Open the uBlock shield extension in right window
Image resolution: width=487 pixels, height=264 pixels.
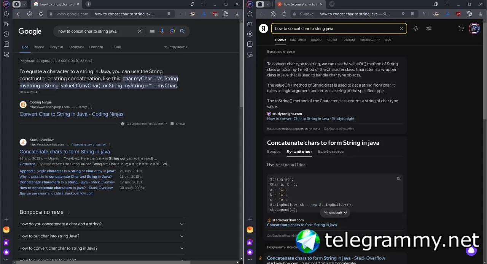click(x=458, y=14)
